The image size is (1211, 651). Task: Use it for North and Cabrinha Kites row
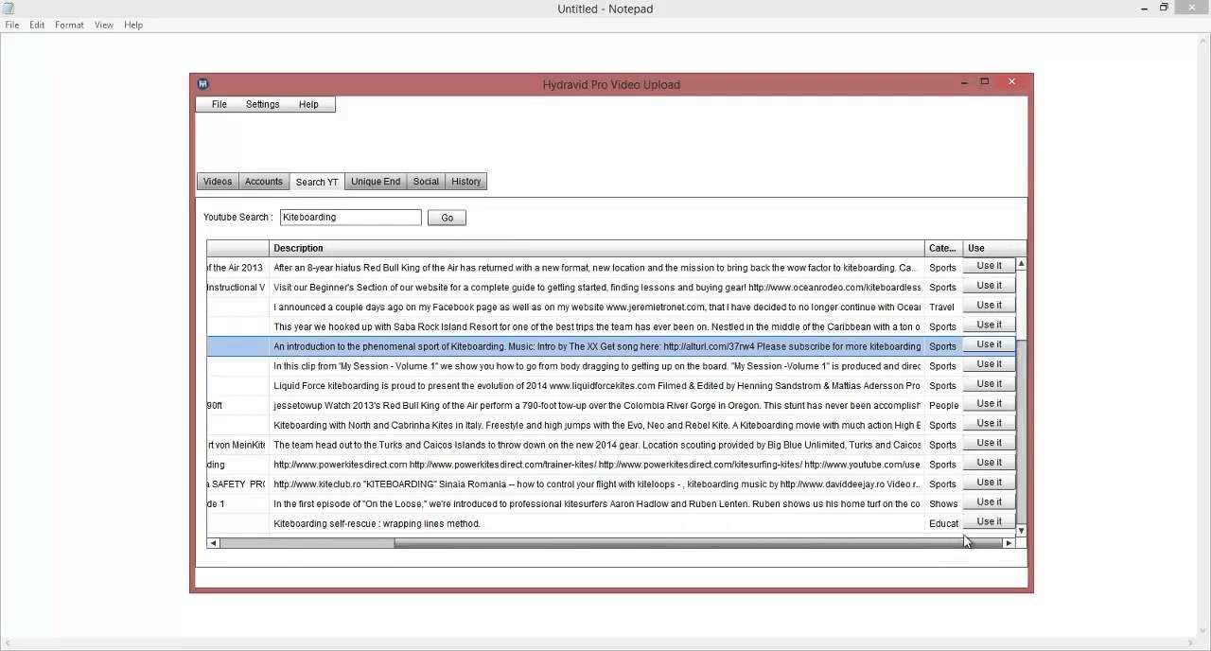[989, 424]
